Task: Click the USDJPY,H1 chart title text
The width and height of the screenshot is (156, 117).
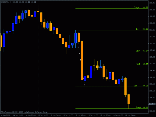Action: 6,2
